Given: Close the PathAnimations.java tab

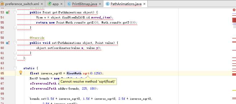Looking at the screenshot, I should click(144, 4).
